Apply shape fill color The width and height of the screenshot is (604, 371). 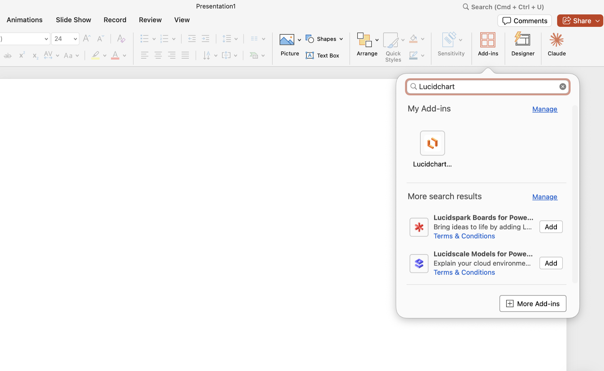coord(413,39)
